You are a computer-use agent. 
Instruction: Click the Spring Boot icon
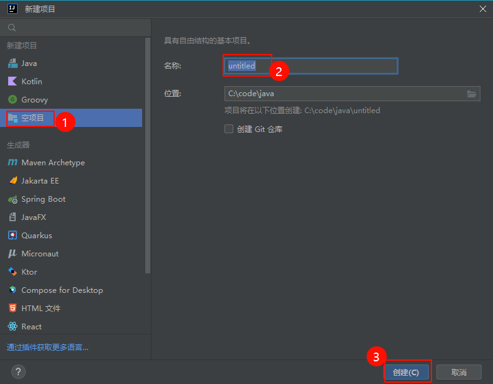pos(13,199)
